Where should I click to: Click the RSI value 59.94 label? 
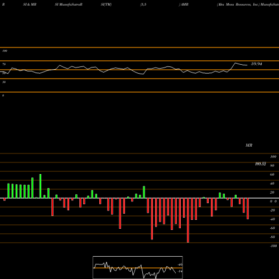pos(257,64)
